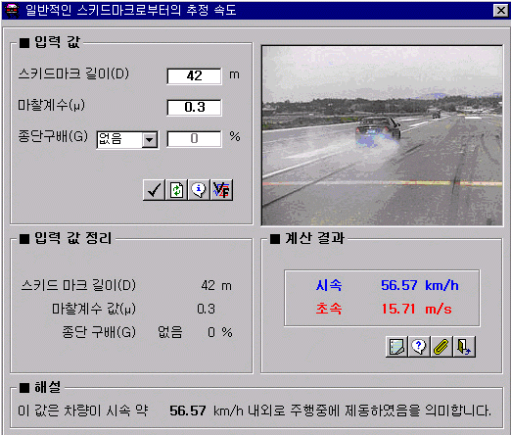The height and width of the screenshot is (435, 511).
Task: Click the exit door icon
Action: (464, 347)
